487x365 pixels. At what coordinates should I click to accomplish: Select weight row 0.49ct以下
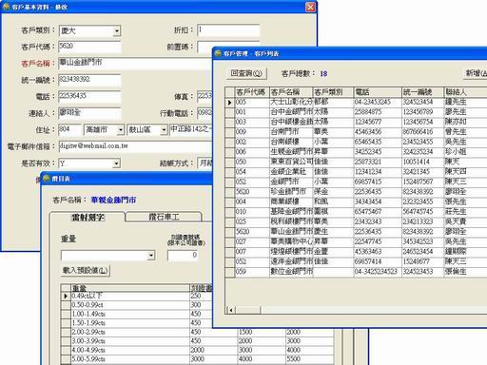point(130,296)
